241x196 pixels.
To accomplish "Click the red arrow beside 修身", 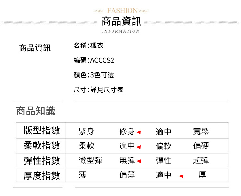I will 138,132.
